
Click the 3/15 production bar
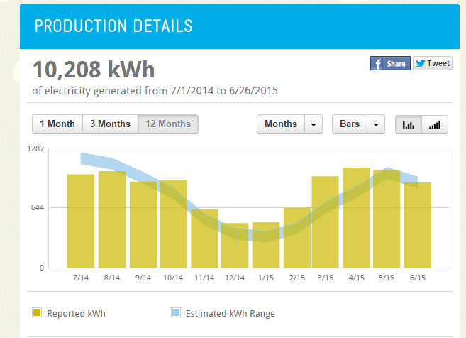tap(325, 222)
